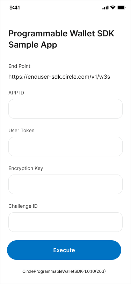This screenshot has height=284, width=131.
Task: Click the Challenge ID label
Action: [23, 206]
